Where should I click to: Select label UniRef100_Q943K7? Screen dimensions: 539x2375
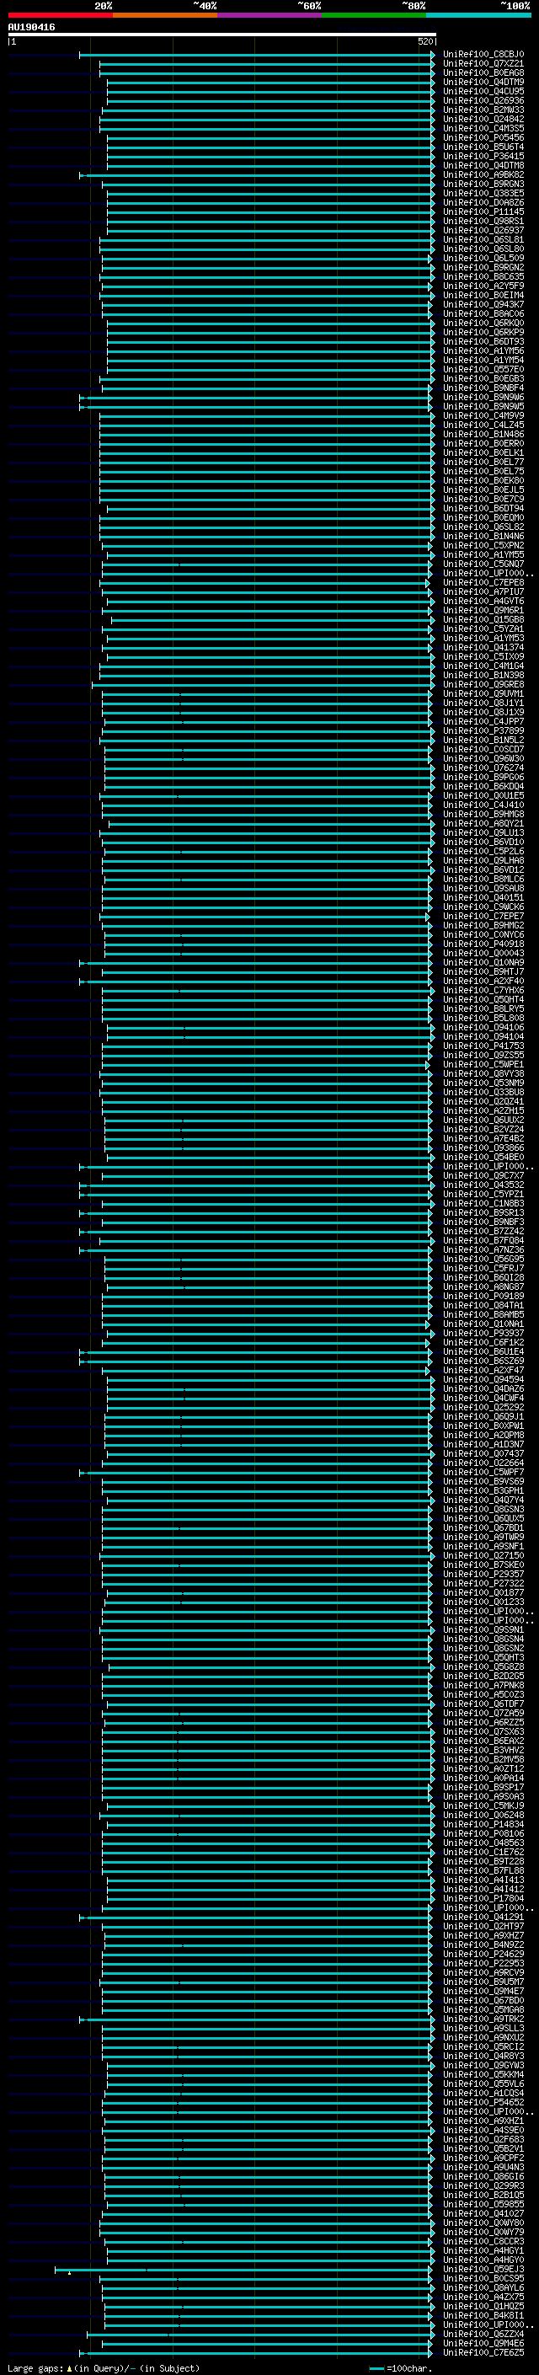coord(483,304)
